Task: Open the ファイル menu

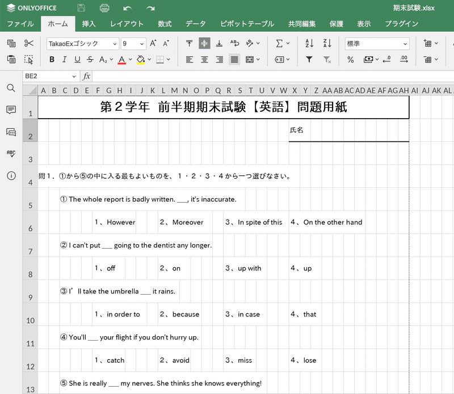Action: (20, 24)
